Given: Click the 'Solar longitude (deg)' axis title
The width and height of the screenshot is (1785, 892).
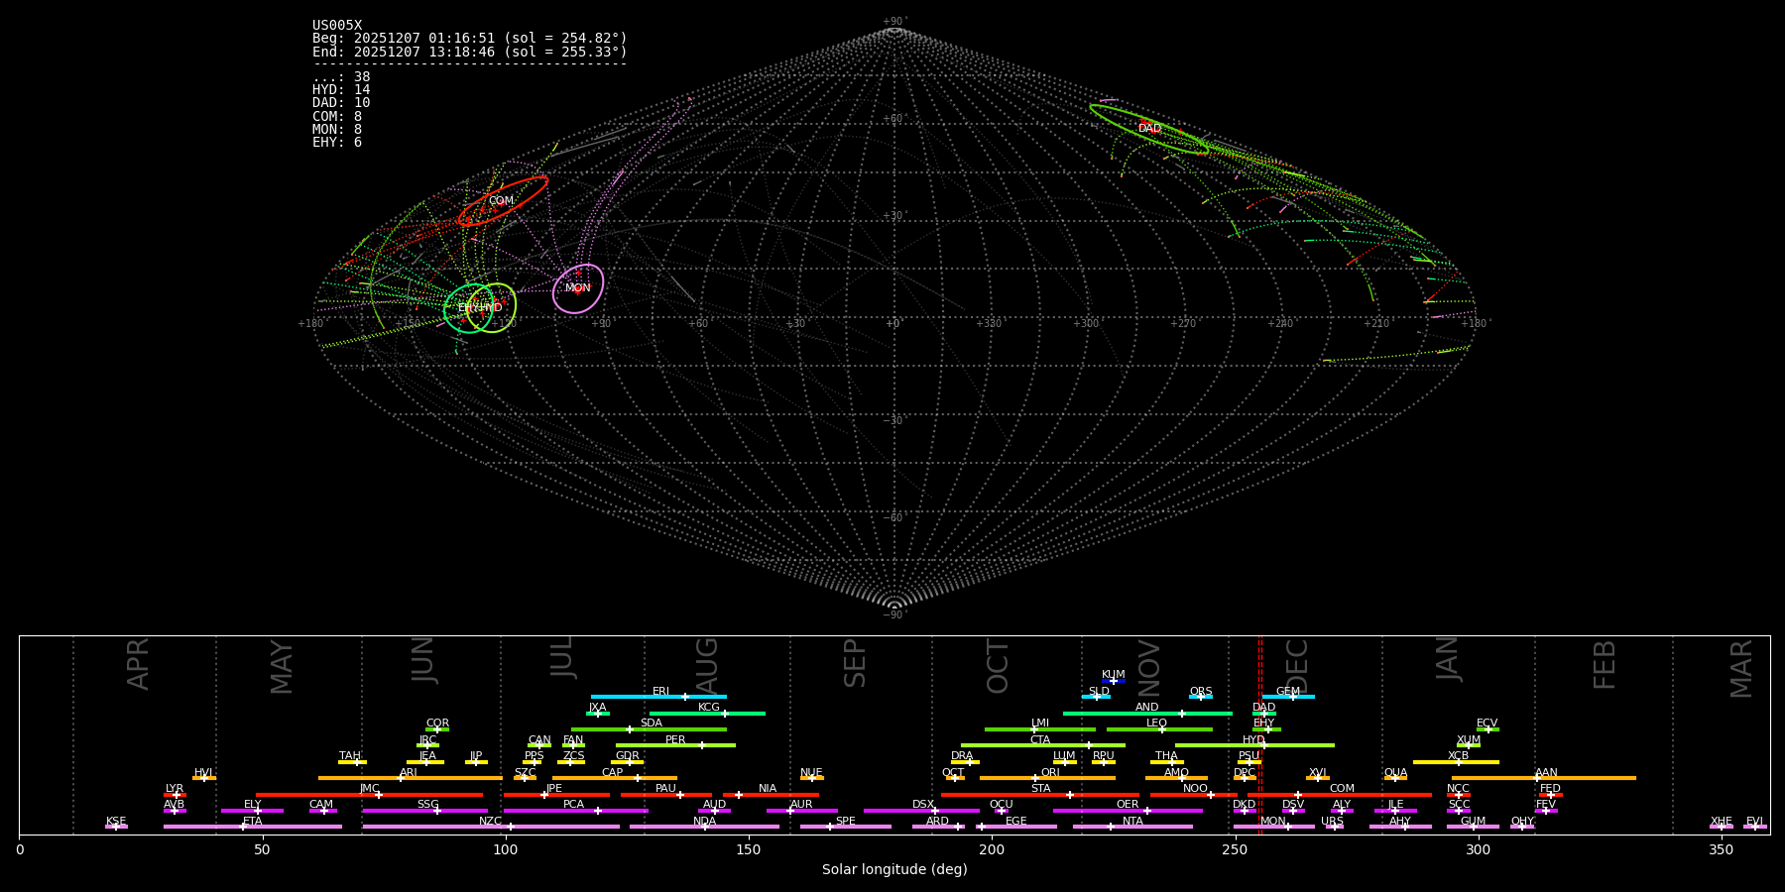Looking at the screenshot, I should click(x=894, y=870).
